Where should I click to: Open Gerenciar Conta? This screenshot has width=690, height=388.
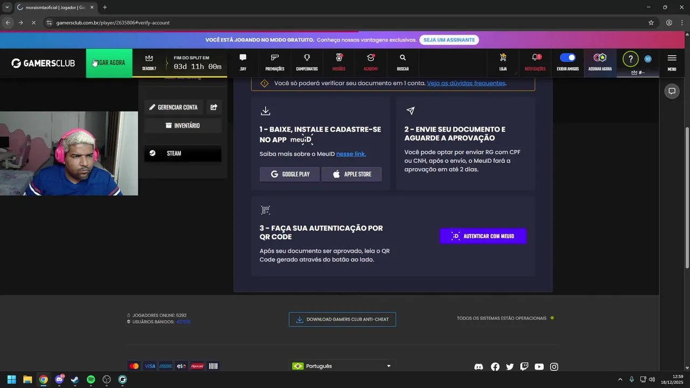(x=174, y=107)
